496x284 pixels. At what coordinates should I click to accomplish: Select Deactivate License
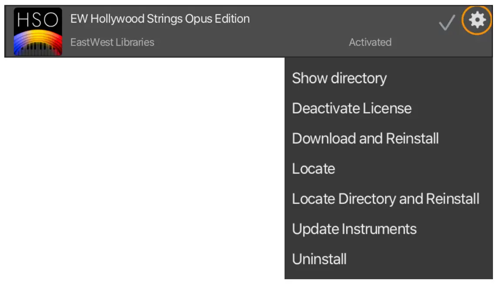pos(352,108)
